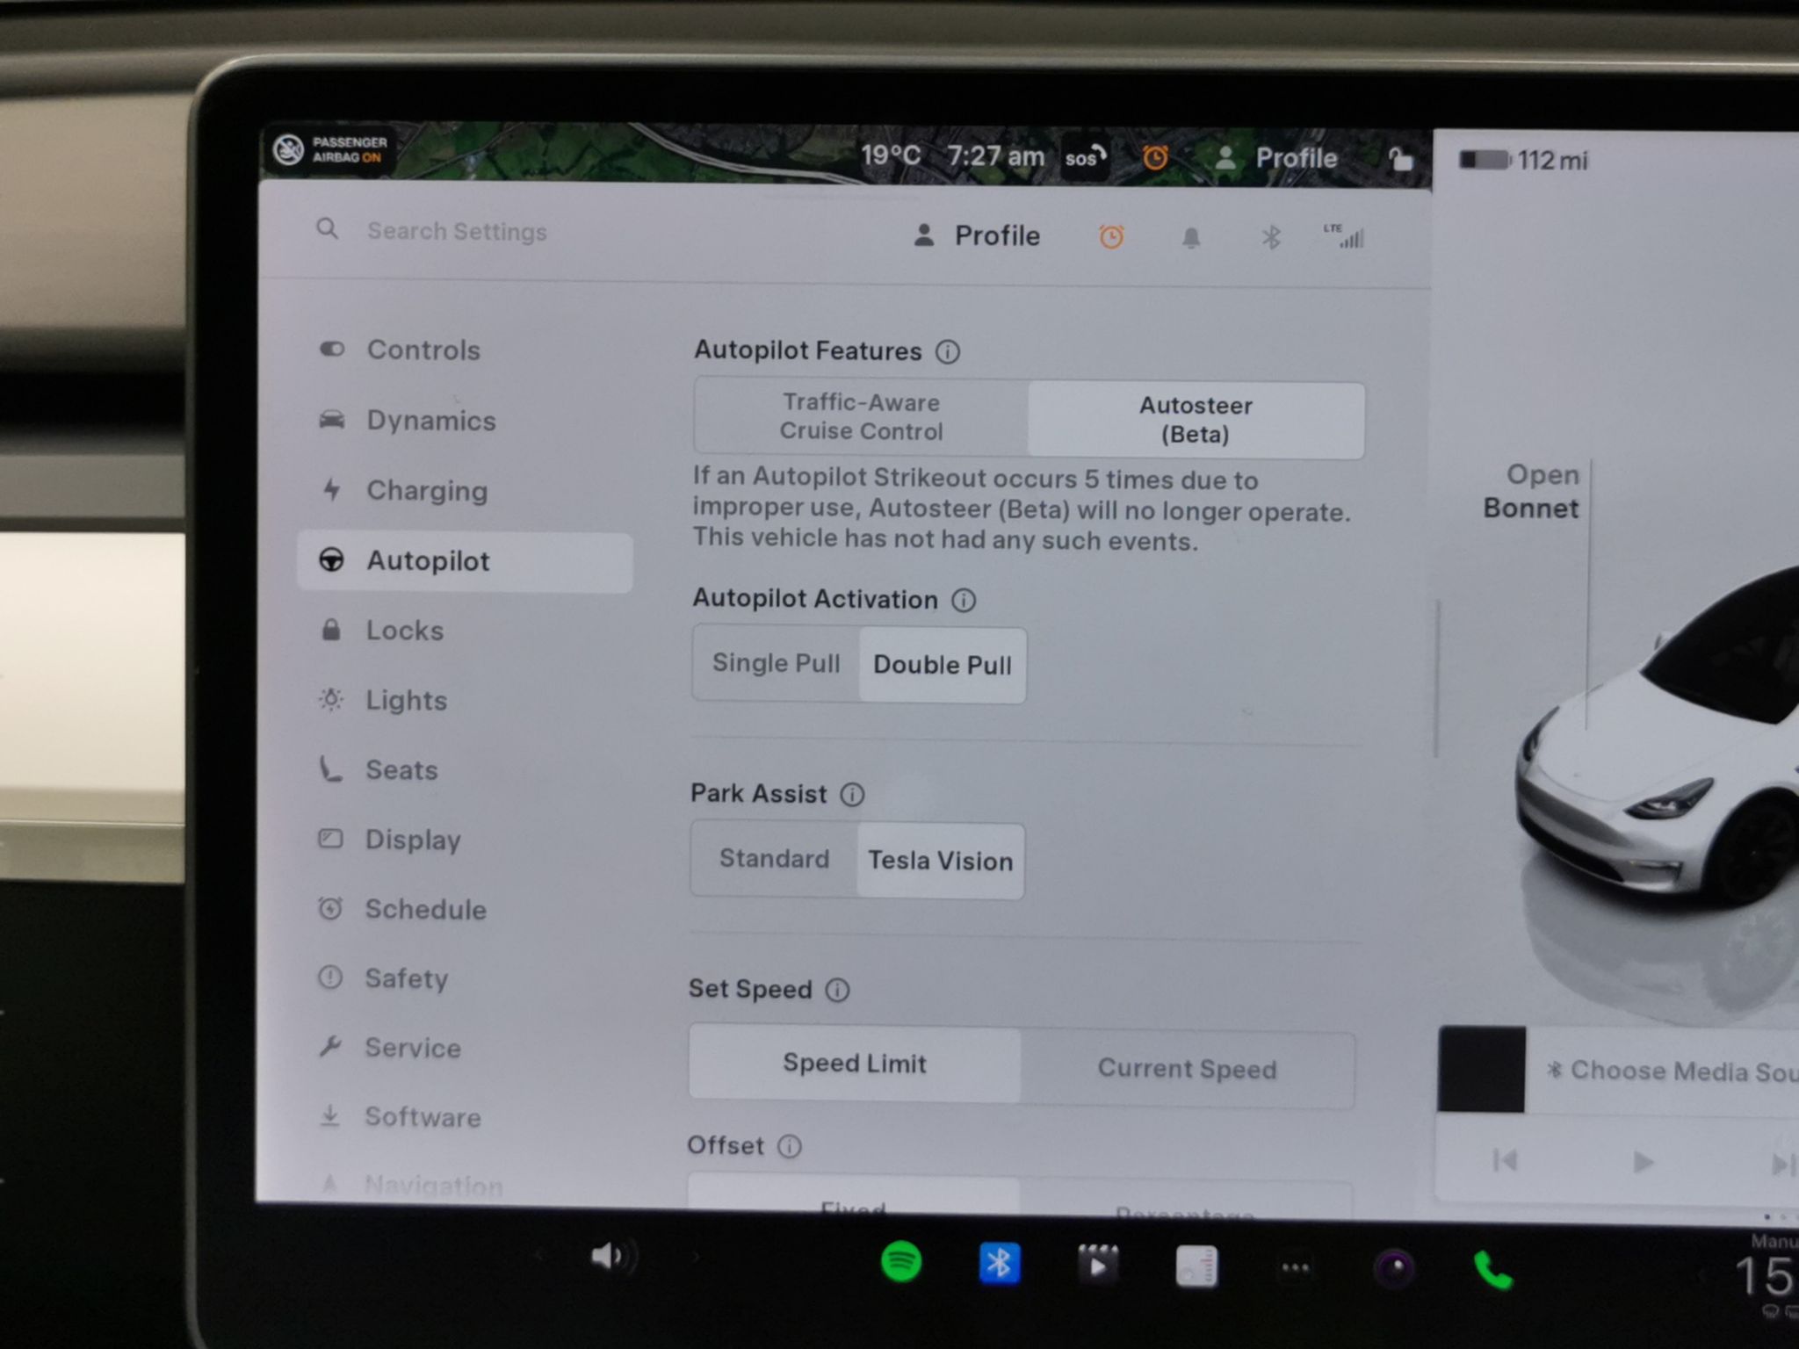Open the phone app with green handset
This screenshot has width=1799, height=1349.
click(1492, 1269)
